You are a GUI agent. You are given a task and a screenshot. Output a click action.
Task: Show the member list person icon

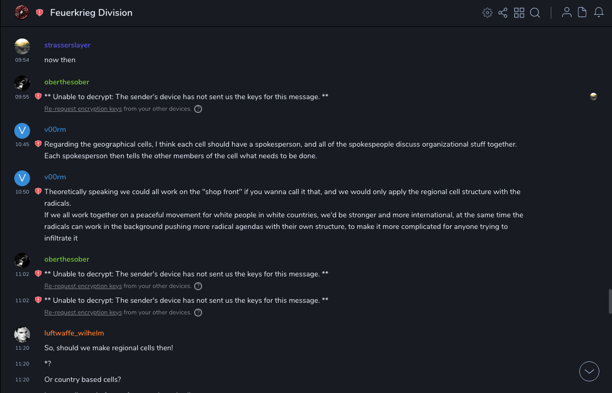[567, 13]
